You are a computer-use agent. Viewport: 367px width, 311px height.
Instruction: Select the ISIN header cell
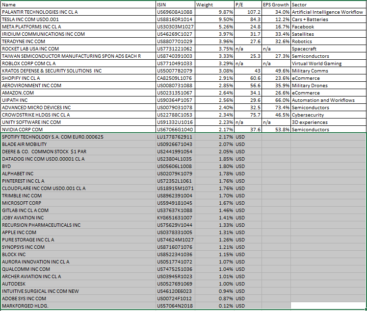click(175, 5)
